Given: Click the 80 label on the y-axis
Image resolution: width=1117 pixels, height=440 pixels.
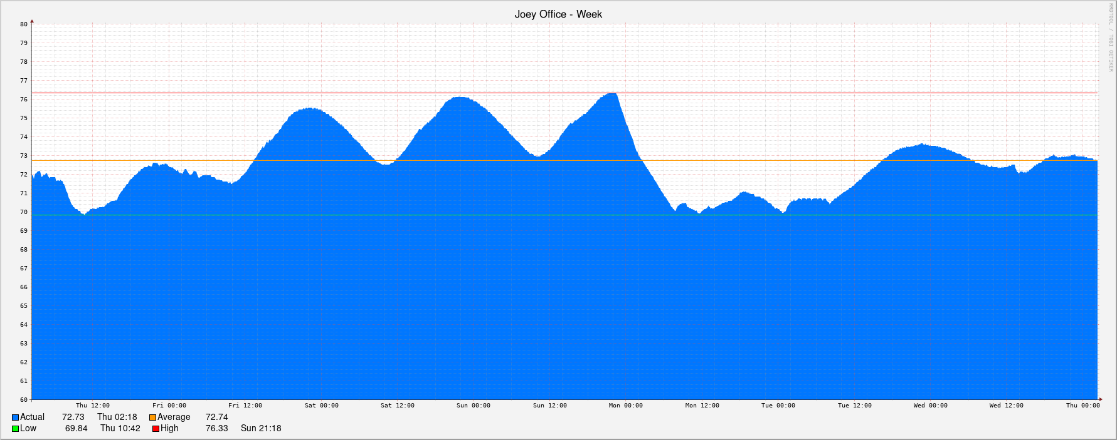Looking at the screenshot, I should (x=24, y=24).
